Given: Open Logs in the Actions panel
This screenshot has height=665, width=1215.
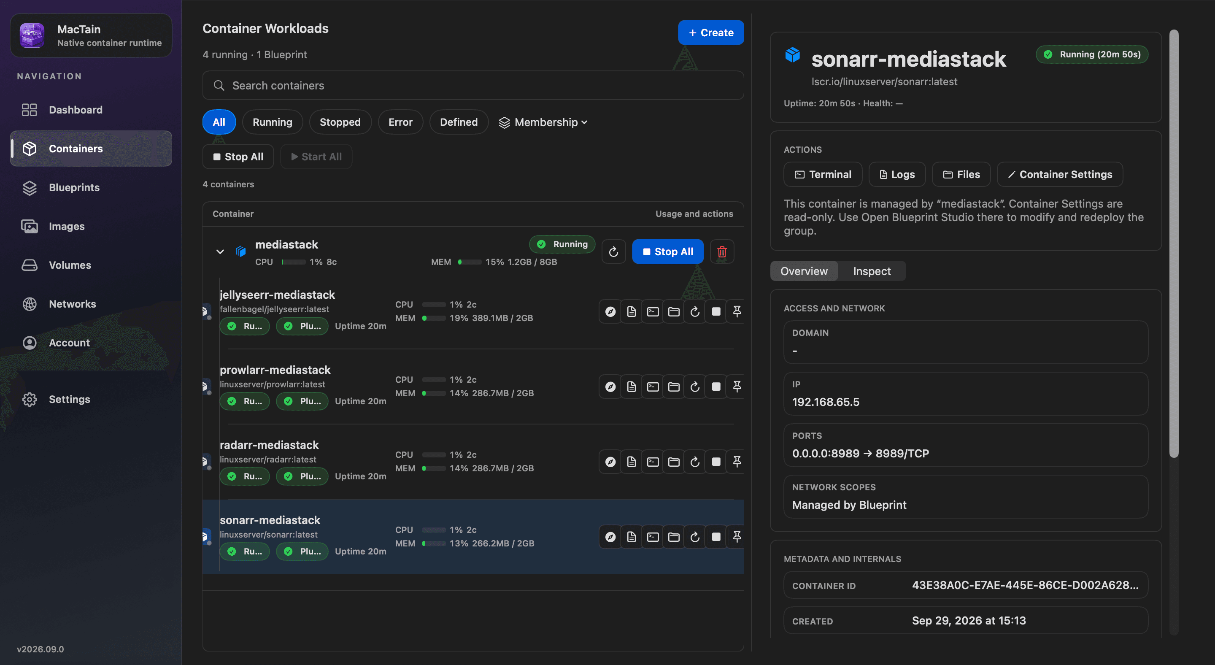Looking at the screenshot, I should 897,175.
